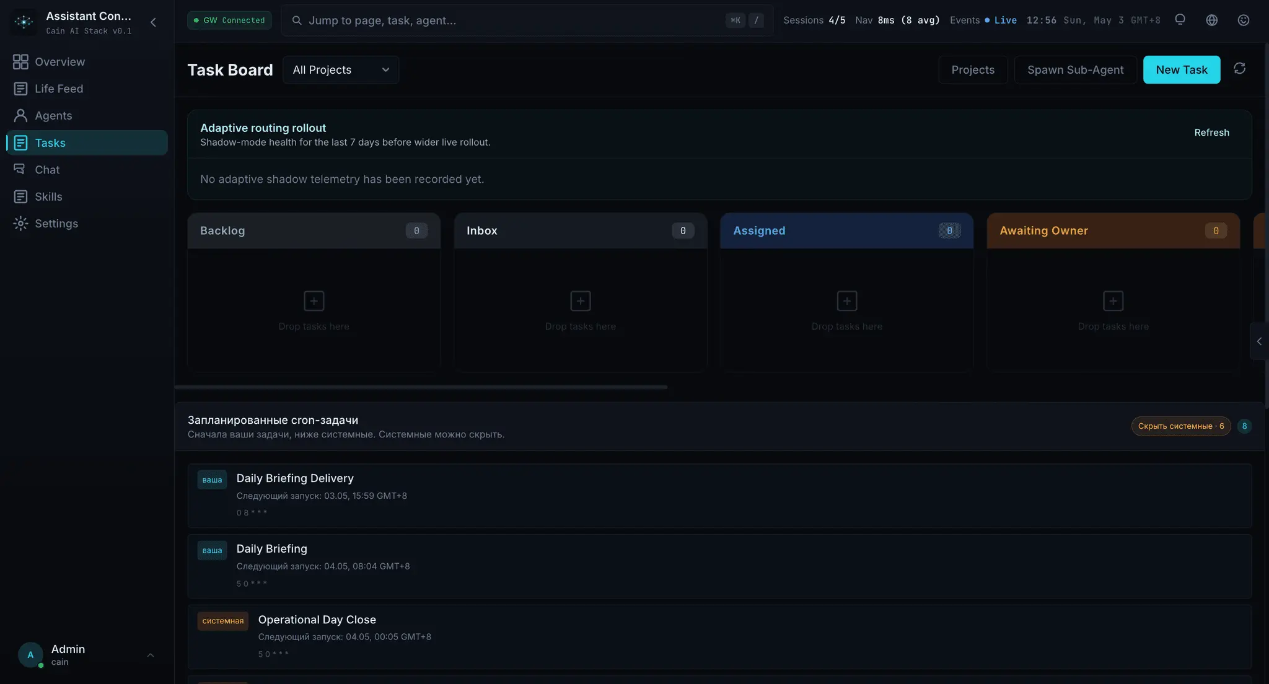
Task: Click the Task Board title
Action: point(230,70)
